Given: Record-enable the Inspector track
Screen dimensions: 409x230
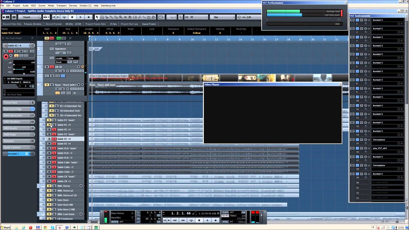Looking at the screenshot, I should click(x=6, y=57).
